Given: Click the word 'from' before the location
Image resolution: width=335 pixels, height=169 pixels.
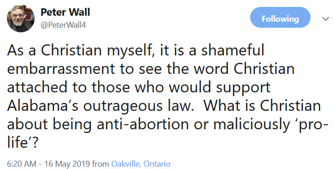Looking at the screenshot, I should [101, 164].
